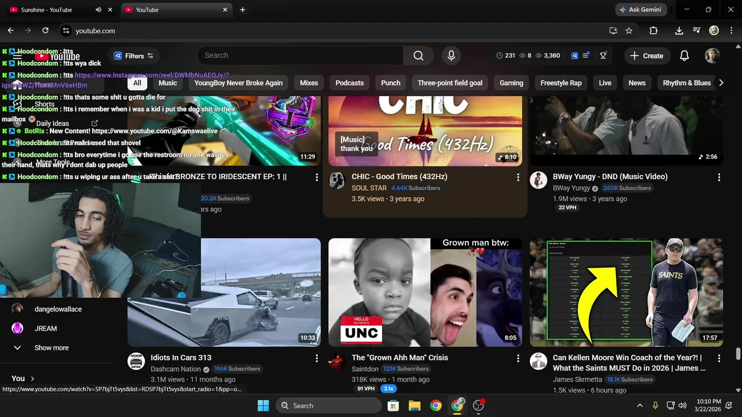Screen dimensions: 742x417
Task: Open video title The "Grown Ahh Man" Crisis
Action: click(400, 358)
